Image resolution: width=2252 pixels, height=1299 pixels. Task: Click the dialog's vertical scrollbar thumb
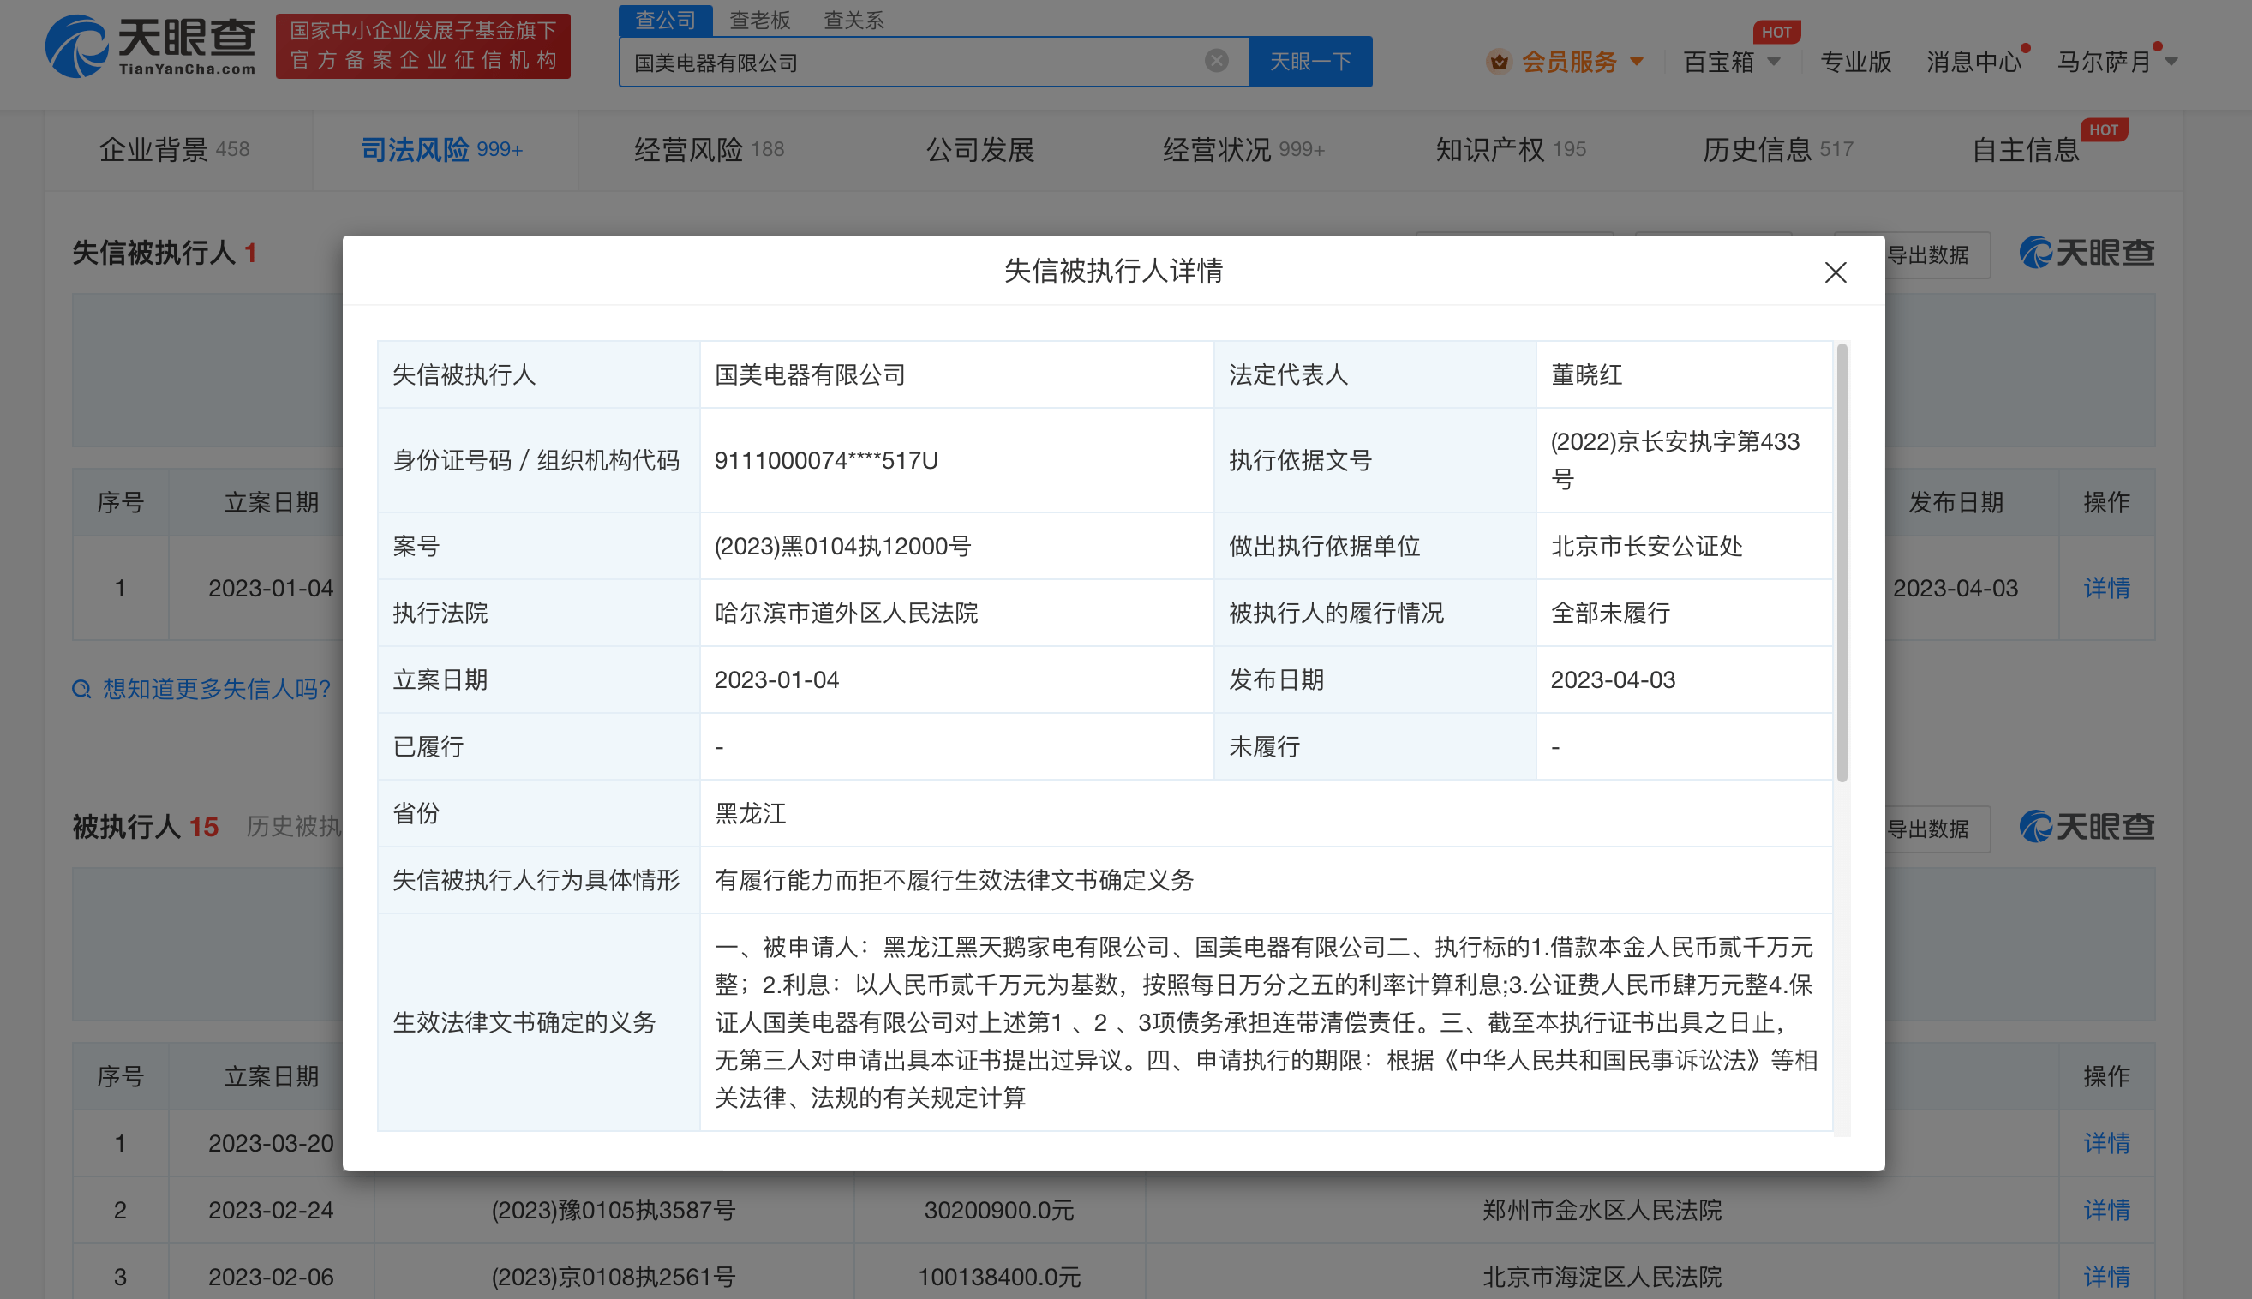tap(1842, 562)
